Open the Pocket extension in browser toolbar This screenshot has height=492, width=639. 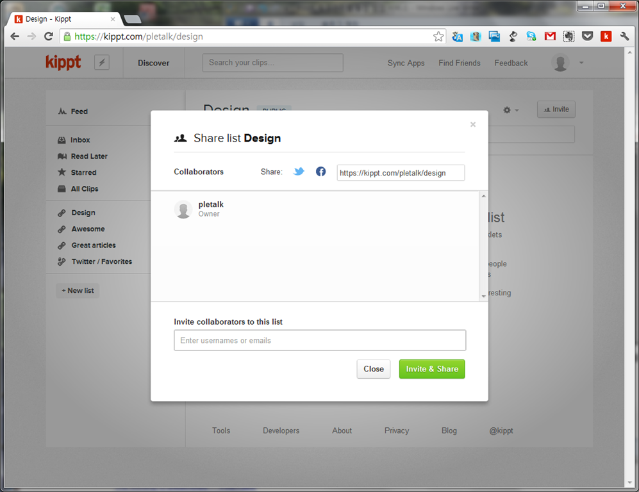(x=587, y=37)
